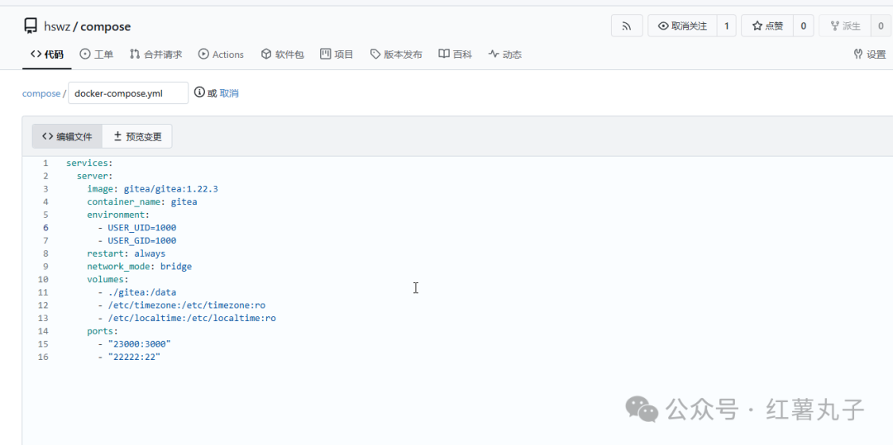893x445 pixels.
Task: Click the image gitea/gitea:1.22.3 line
Action: coord(153,189)
